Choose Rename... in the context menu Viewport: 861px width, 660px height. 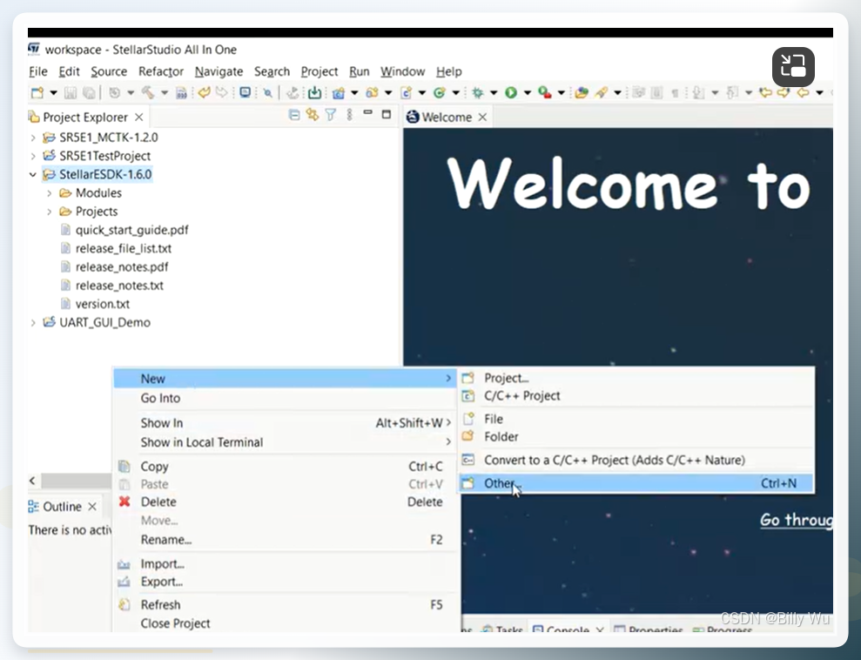(x=285, y=540)
